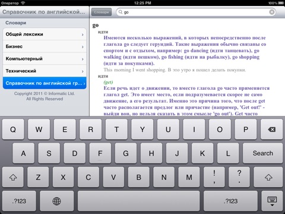Open the Общей лексики dictionary
The image size is (285, 214).
45,34
